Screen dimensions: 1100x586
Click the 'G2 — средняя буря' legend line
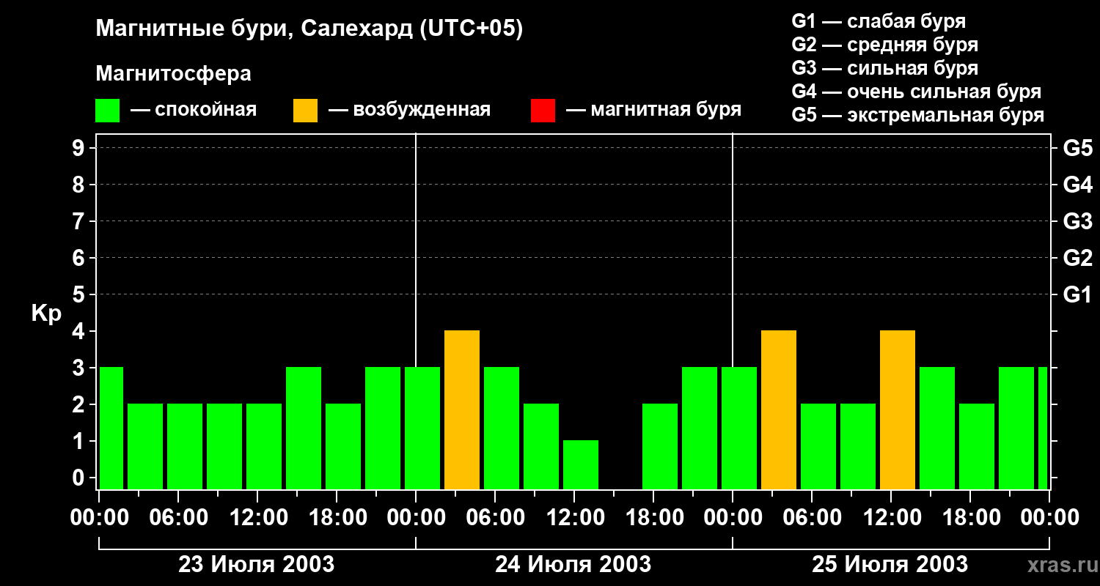884,45
